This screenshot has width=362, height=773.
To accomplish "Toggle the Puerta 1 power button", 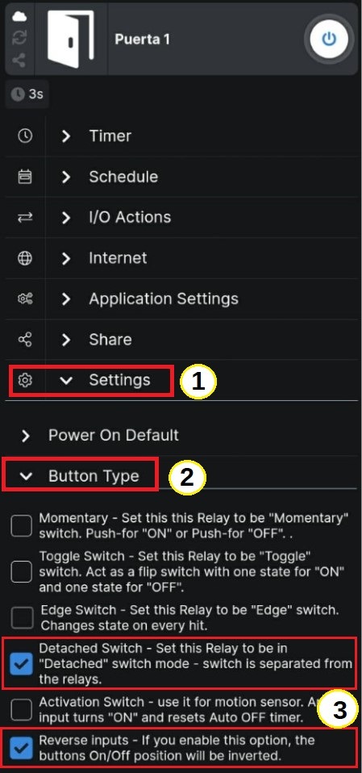I will pyautogui.click(x=328, y=39).
